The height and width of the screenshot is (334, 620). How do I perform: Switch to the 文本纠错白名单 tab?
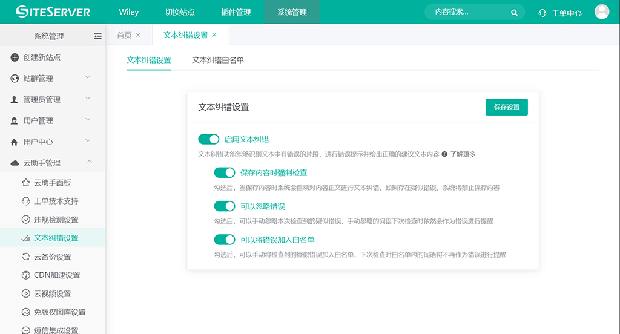point(218,60)
